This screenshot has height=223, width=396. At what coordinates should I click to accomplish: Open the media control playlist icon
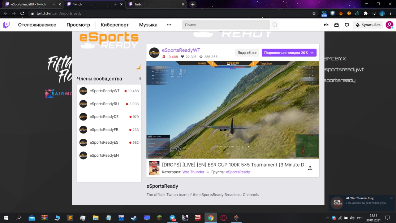click(x=374, y=13)
